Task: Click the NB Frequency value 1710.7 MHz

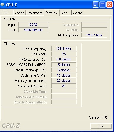Action: tap(94, 35)
